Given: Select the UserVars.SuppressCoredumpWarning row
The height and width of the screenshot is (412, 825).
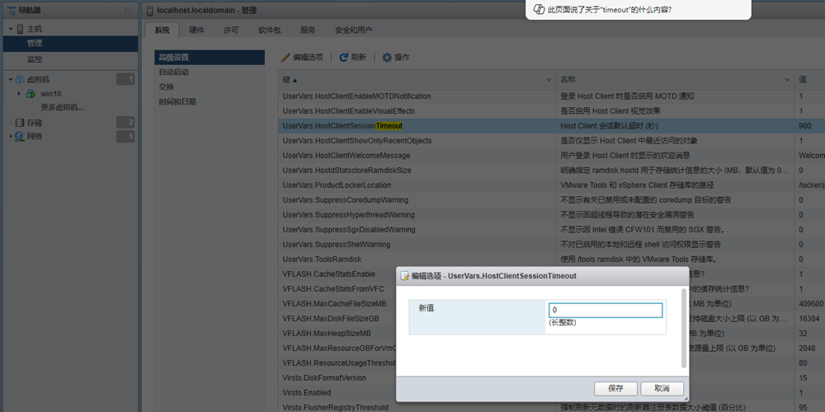Looking at the screenshot, I should (551, 199).
